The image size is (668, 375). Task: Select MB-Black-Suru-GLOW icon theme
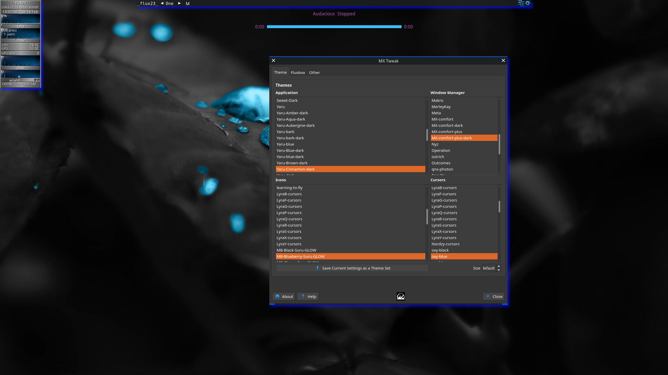pos(350,251)
